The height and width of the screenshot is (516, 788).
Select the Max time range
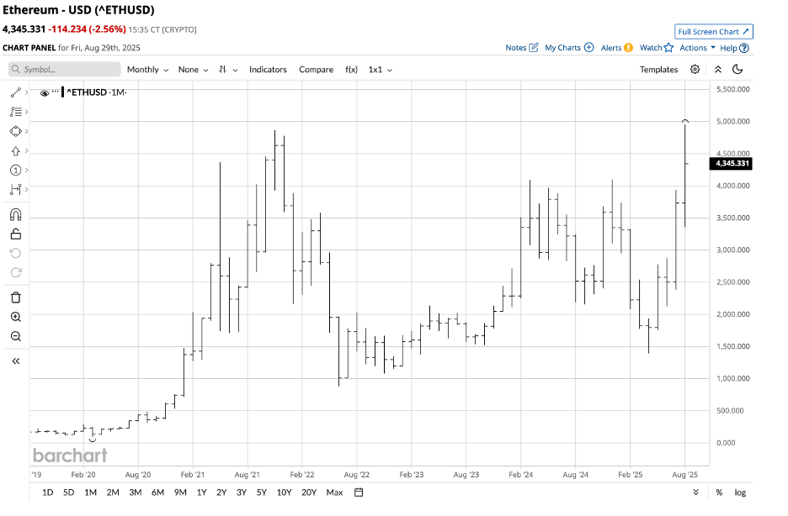click(x=334, y=492)
